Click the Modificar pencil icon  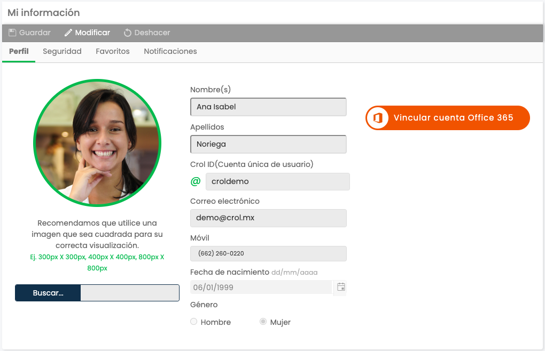point(68,33)
